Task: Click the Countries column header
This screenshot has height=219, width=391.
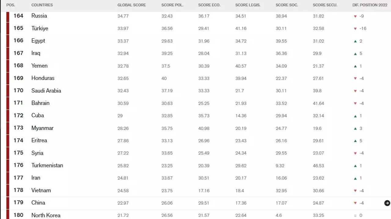Action: click(x=42, y=5)
